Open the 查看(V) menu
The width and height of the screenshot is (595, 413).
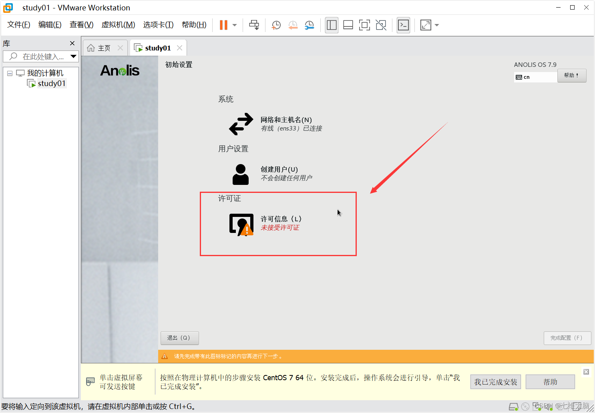coord(82,25)
